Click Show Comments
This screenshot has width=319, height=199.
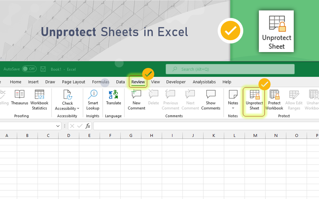211,100
